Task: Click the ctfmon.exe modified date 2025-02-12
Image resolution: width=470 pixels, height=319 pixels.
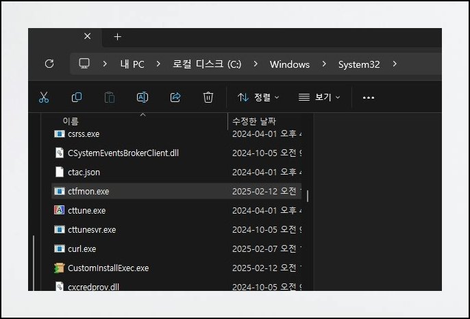Action: coord(254,192)
